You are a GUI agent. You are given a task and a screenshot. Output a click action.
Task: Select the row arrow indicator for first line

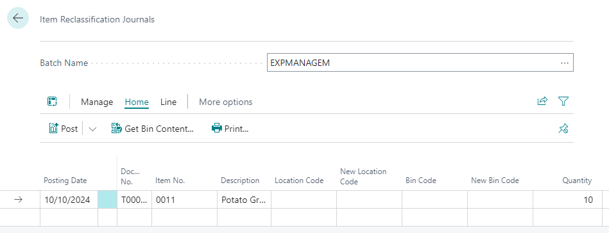(18, 200)
